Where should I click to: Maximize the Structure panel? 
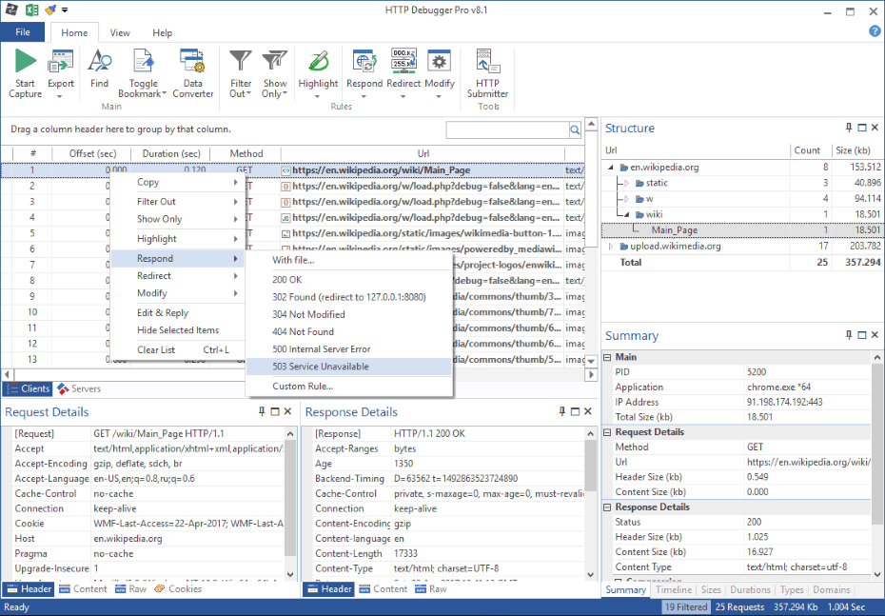coord(862,128)
